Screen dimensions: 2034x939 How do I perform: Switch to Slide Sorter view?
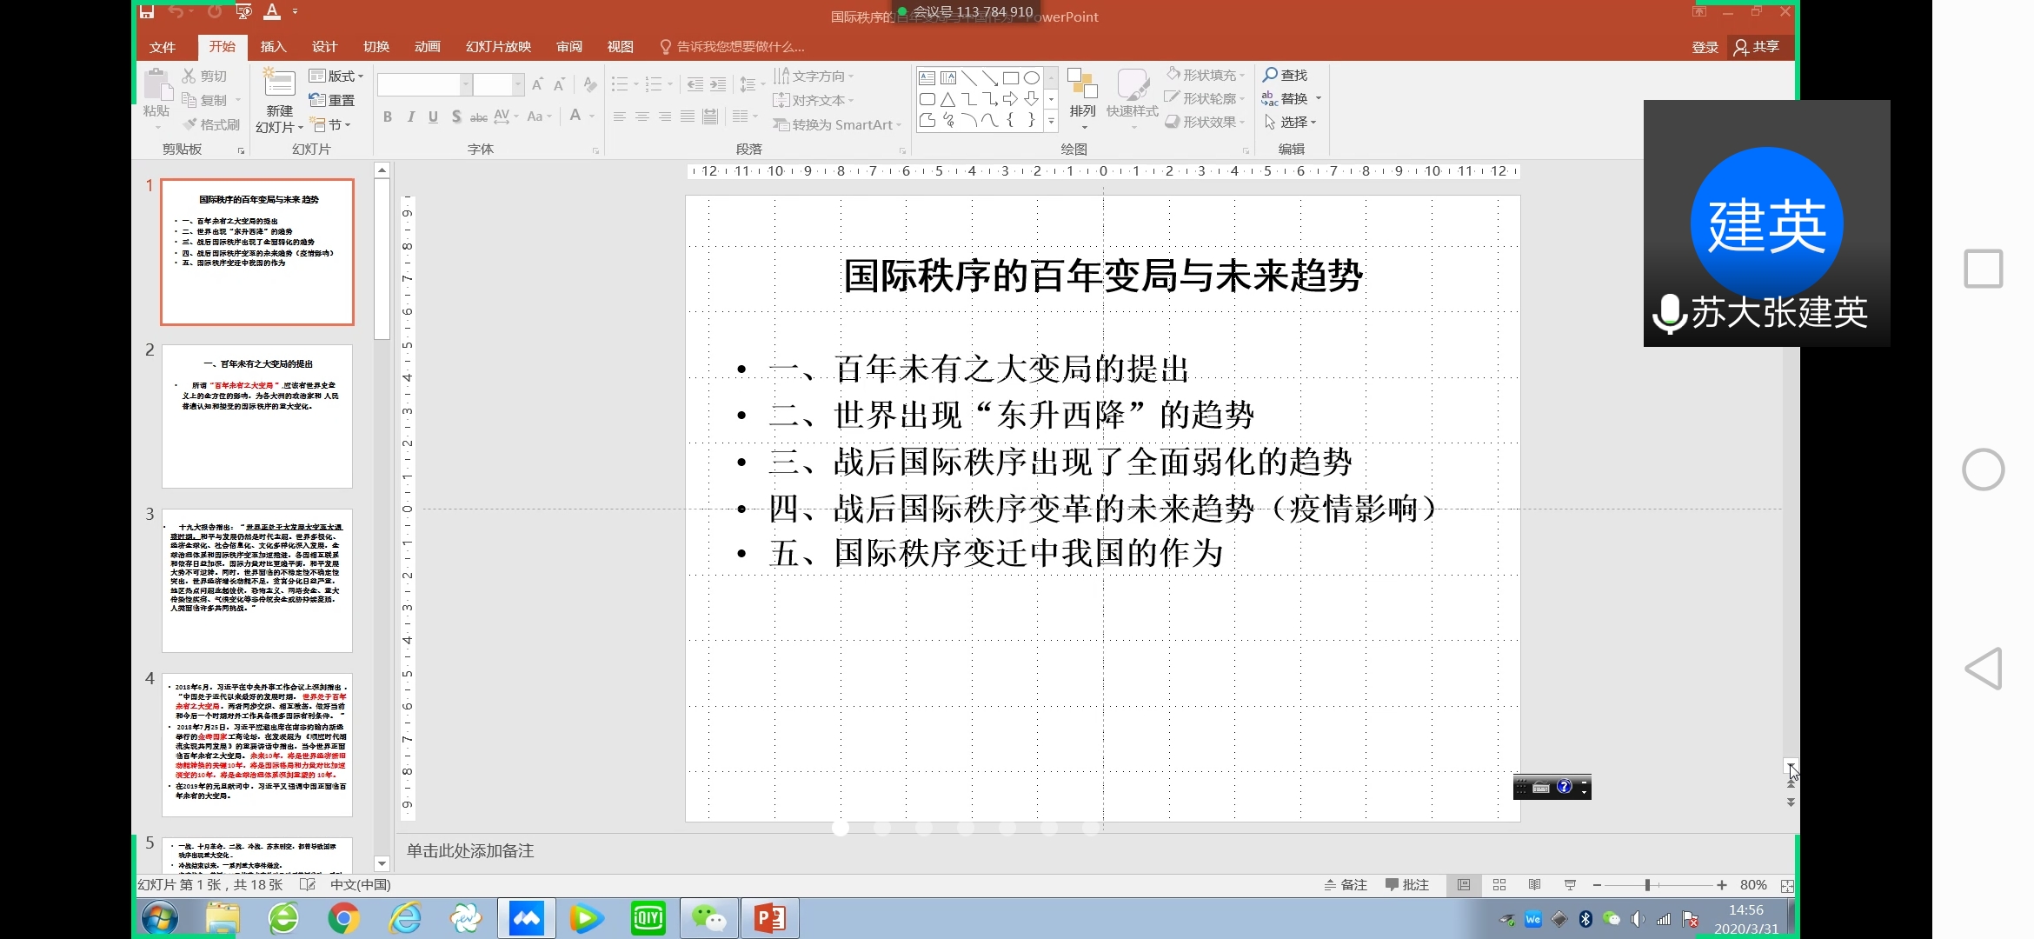coord(1499,885)
